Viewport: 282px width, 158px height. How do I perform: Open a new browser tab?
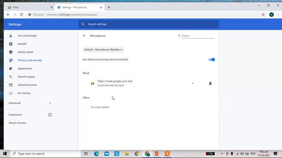pos(109,7)
